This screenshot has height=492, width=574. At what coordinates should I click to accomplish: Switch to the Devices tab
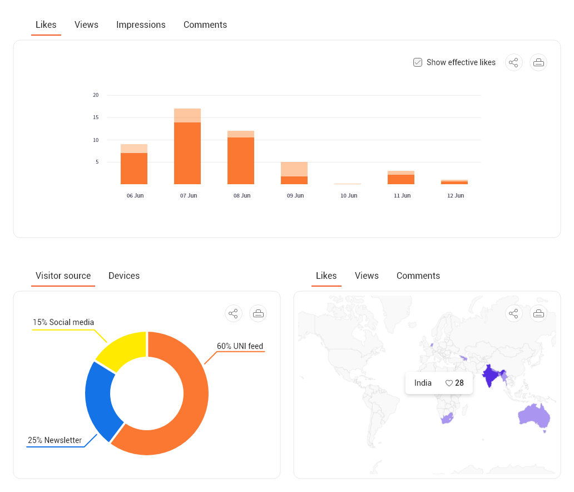[x=124, y=275]
